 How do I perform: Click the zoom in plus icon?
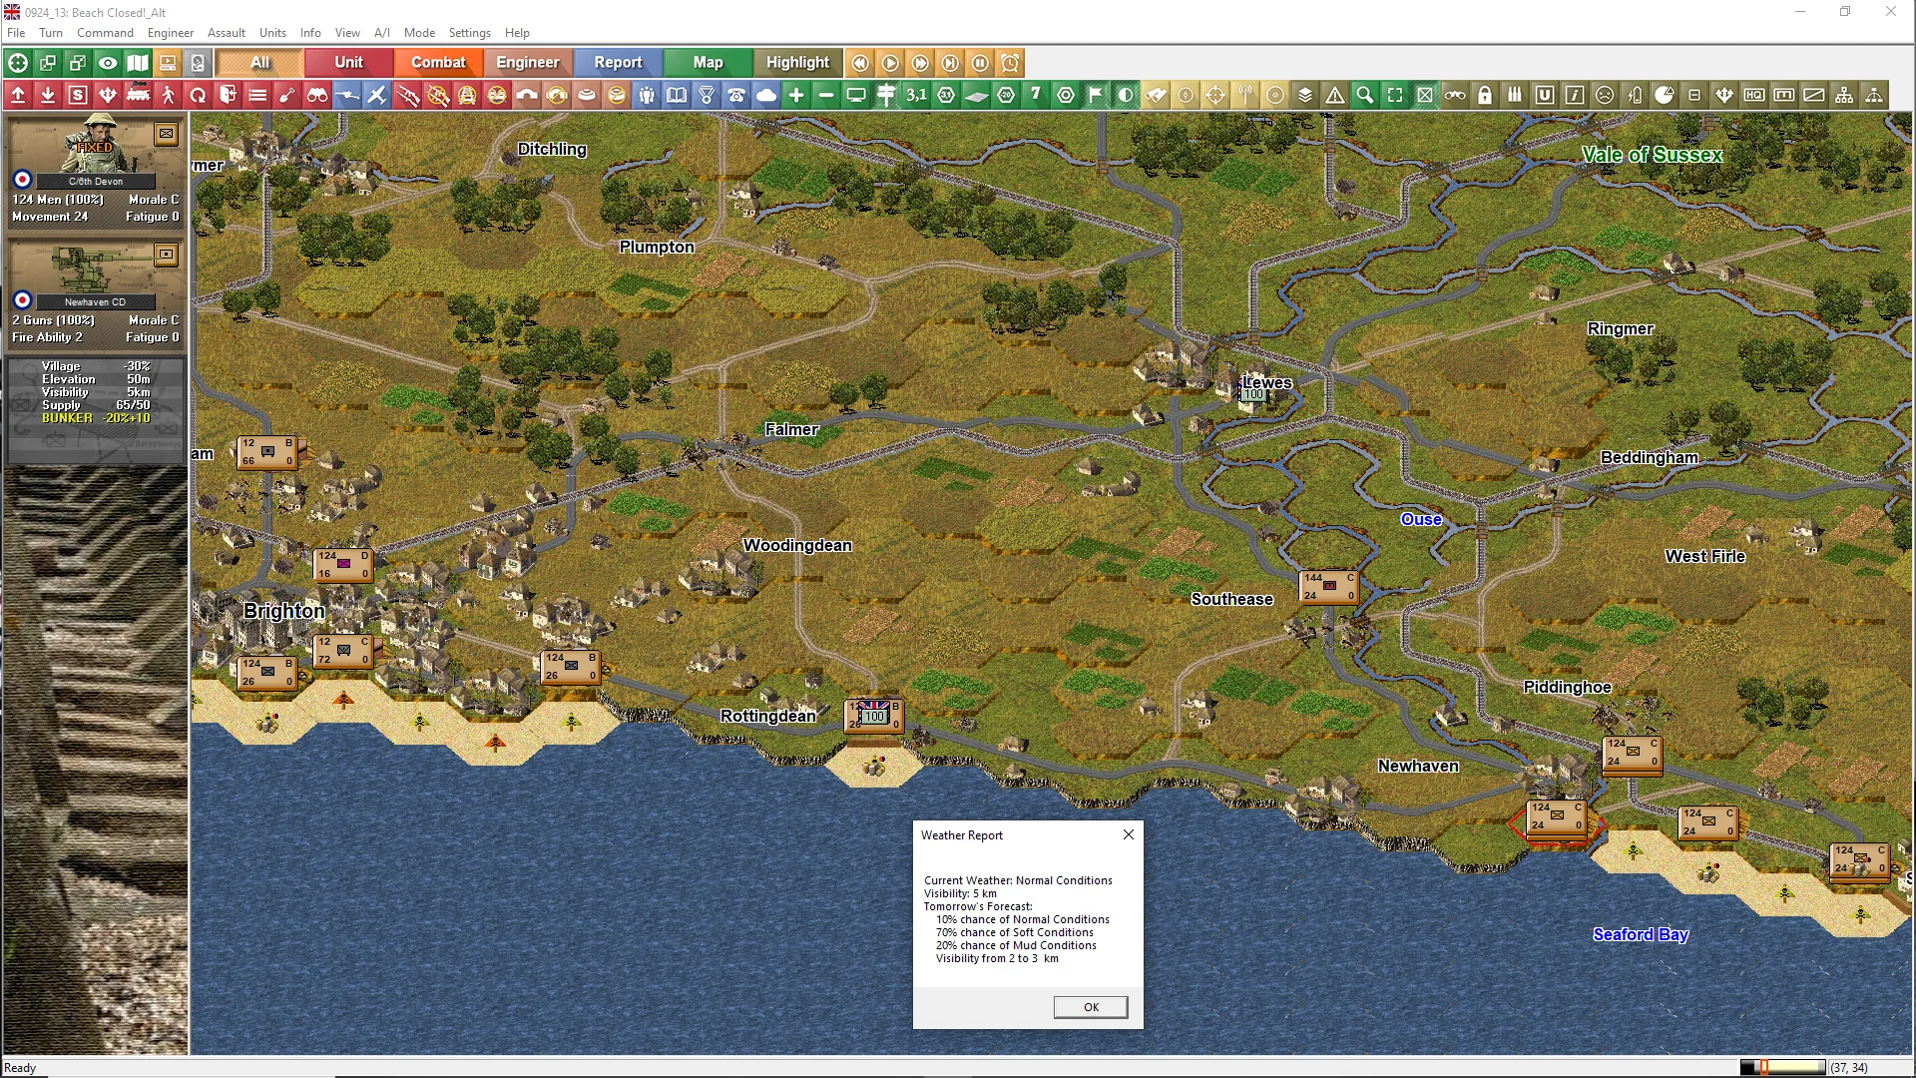tap(796, 96)
